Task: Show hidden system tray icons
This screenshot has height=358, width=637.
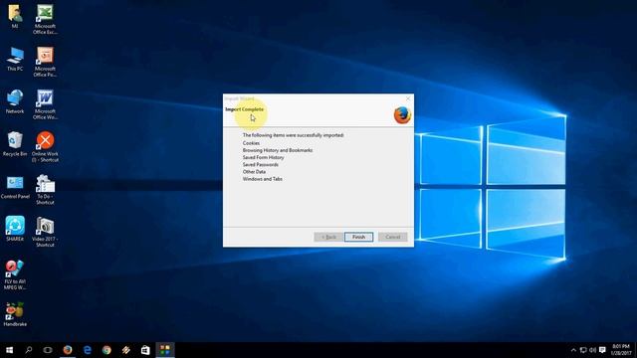Action: pyautogui.click(x=573, y=350)
